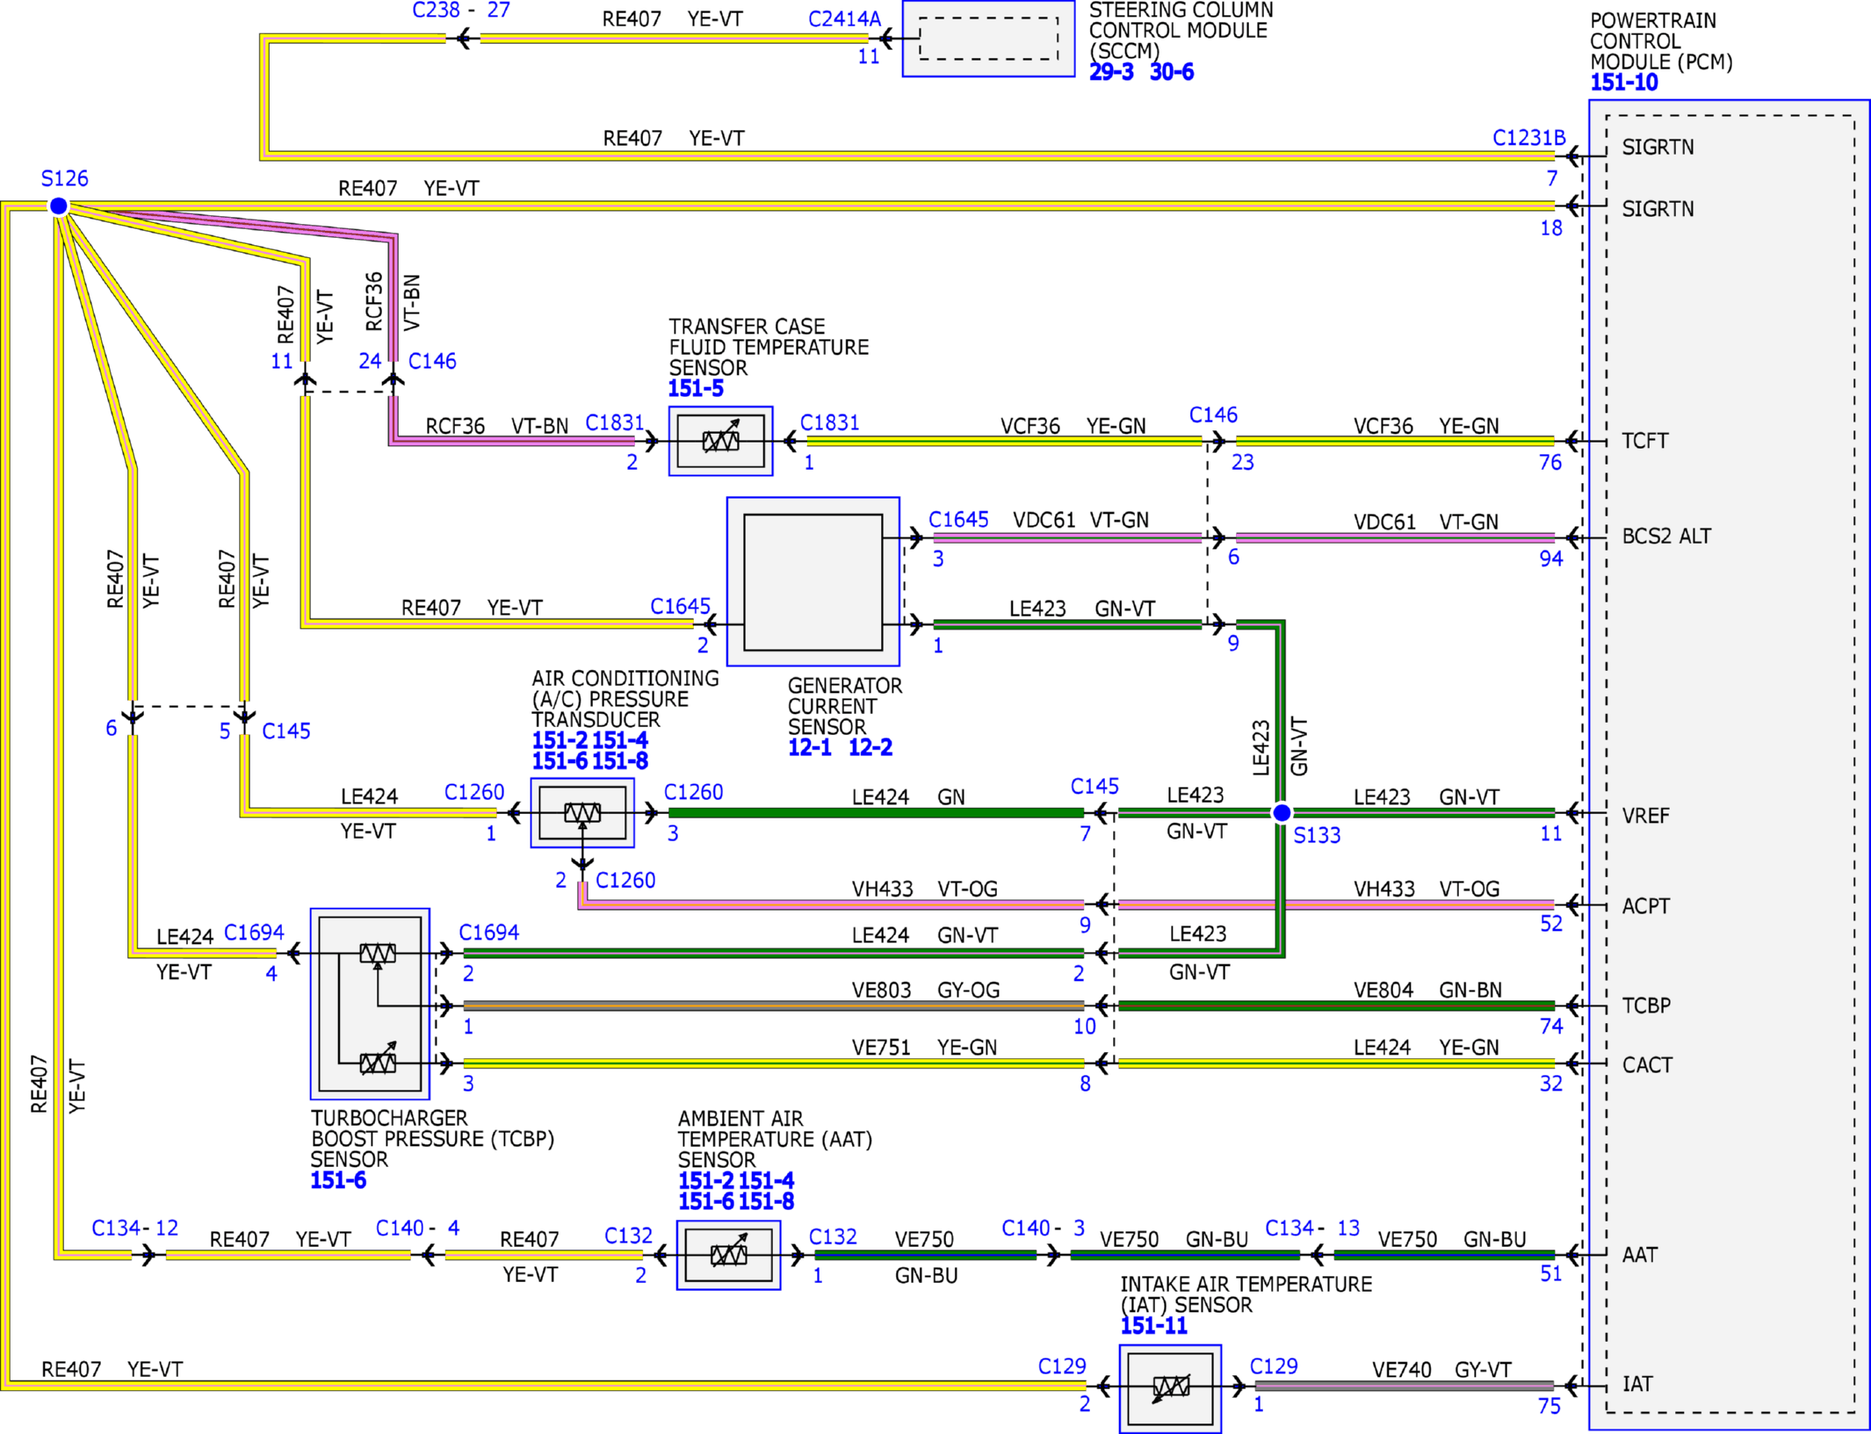Click the Generator Current Sensor title text

click(844, 706)
